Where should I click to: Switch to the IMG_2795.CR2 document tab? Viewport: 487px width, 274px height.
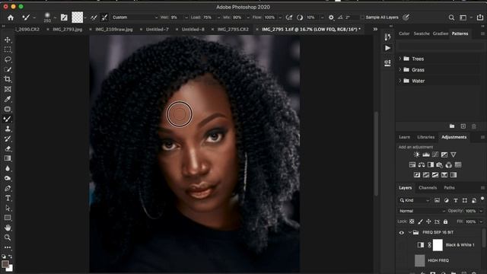click(x=233, y=29)
